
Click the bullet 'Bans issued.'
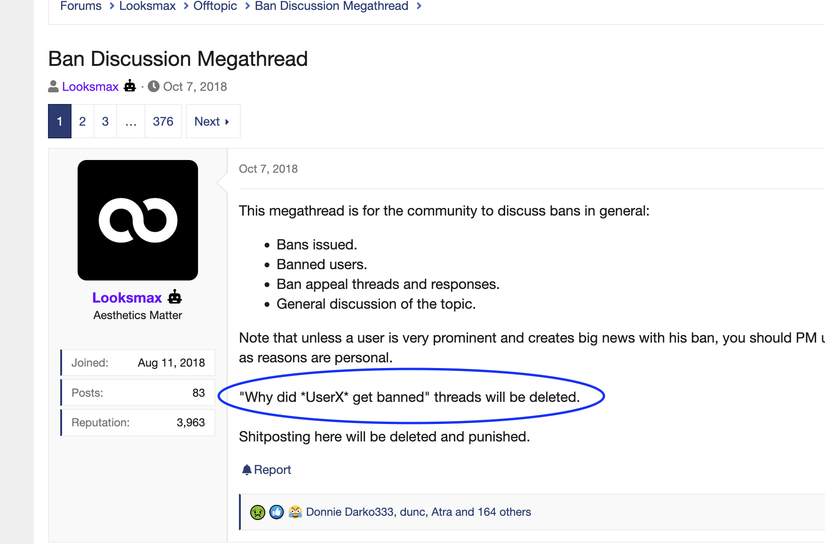click(x=317, y=245)
